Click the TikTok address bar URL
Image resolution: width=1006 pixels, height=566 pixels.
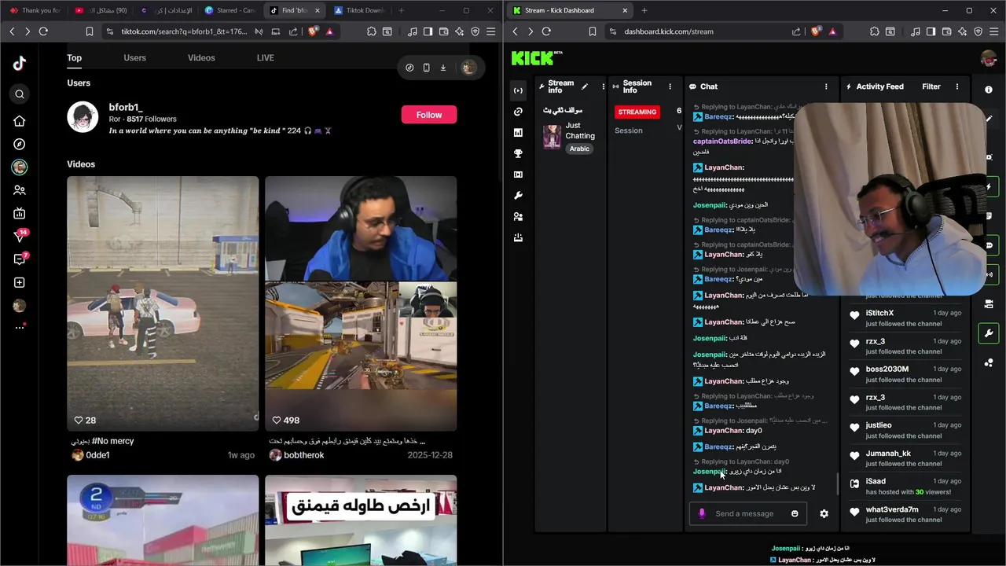click(x=185, y=31)
